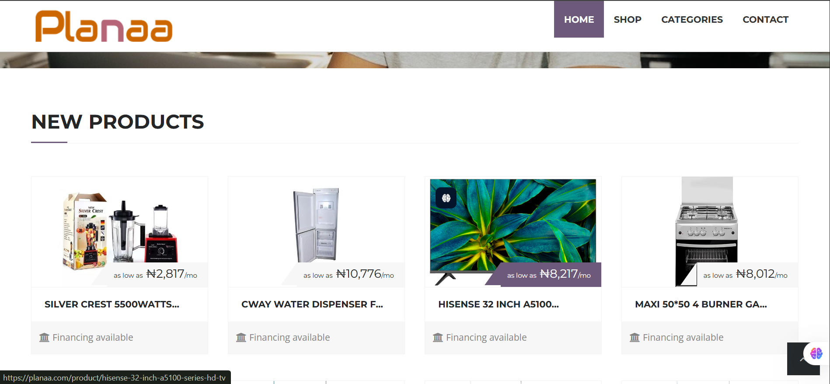Click the Cway water dispenser image
This screenshot has height=384, width=830.
(x=316, y=225)
